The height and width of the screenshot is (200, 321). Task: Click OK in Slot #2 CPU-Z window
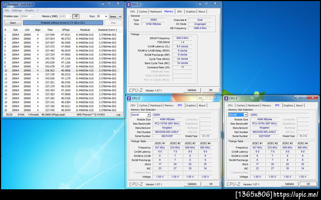pyautogui.click(x=308, y=184)
